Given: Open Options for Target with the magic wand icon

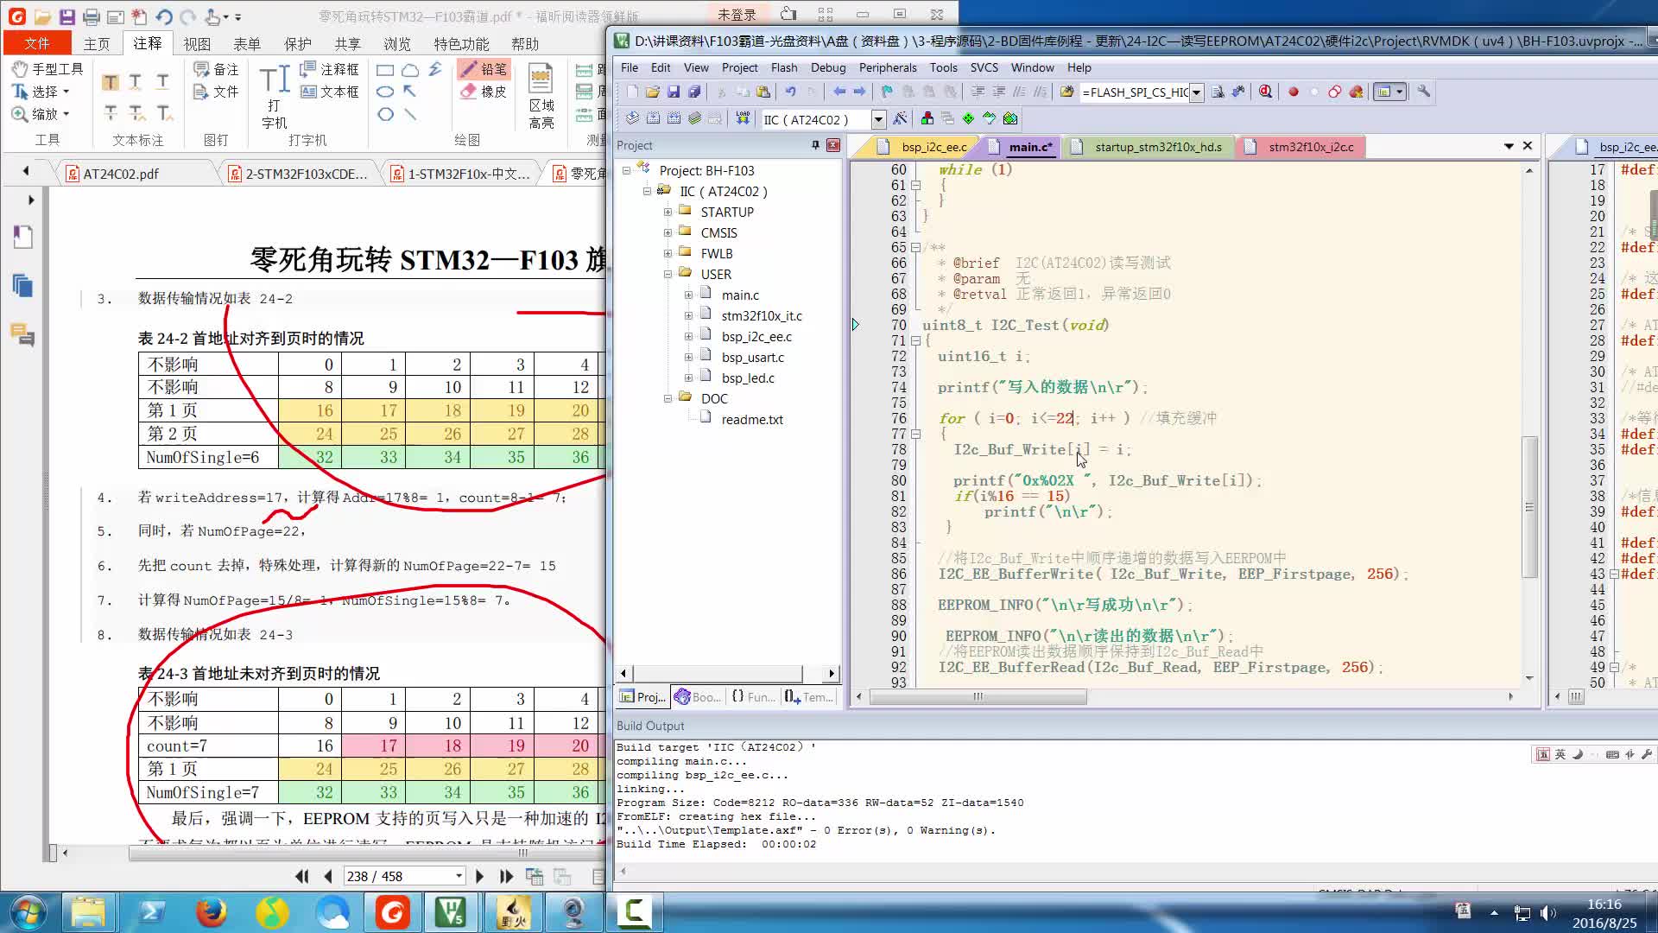Looking at the screenshot, I should point(900,118).
